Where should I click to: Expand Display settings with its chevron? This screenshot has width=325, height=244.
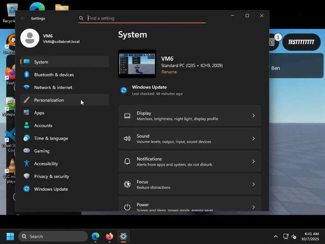pos(253,116)
